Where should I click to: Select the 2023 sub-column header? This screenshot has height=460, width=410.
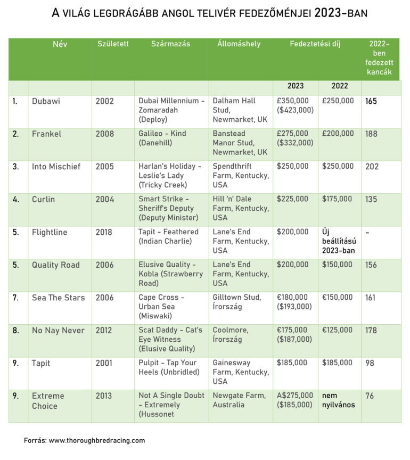(x=296, y=86)
